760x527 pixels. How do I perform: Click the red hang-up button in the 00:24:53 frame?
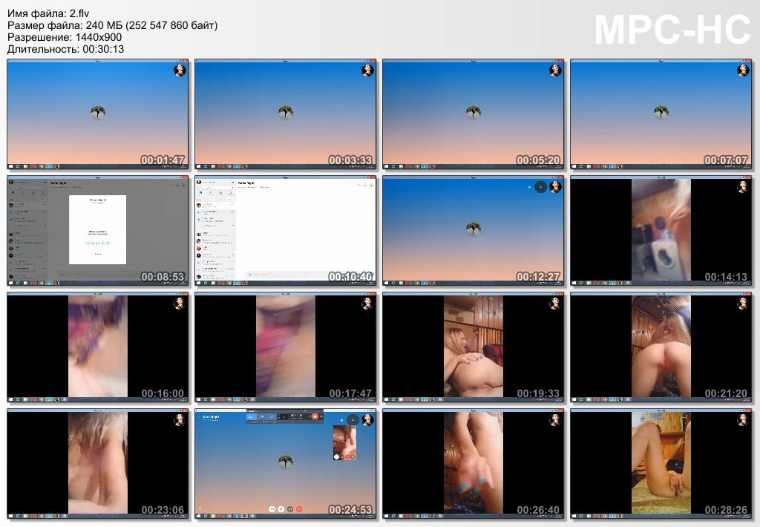pos(299,509)
